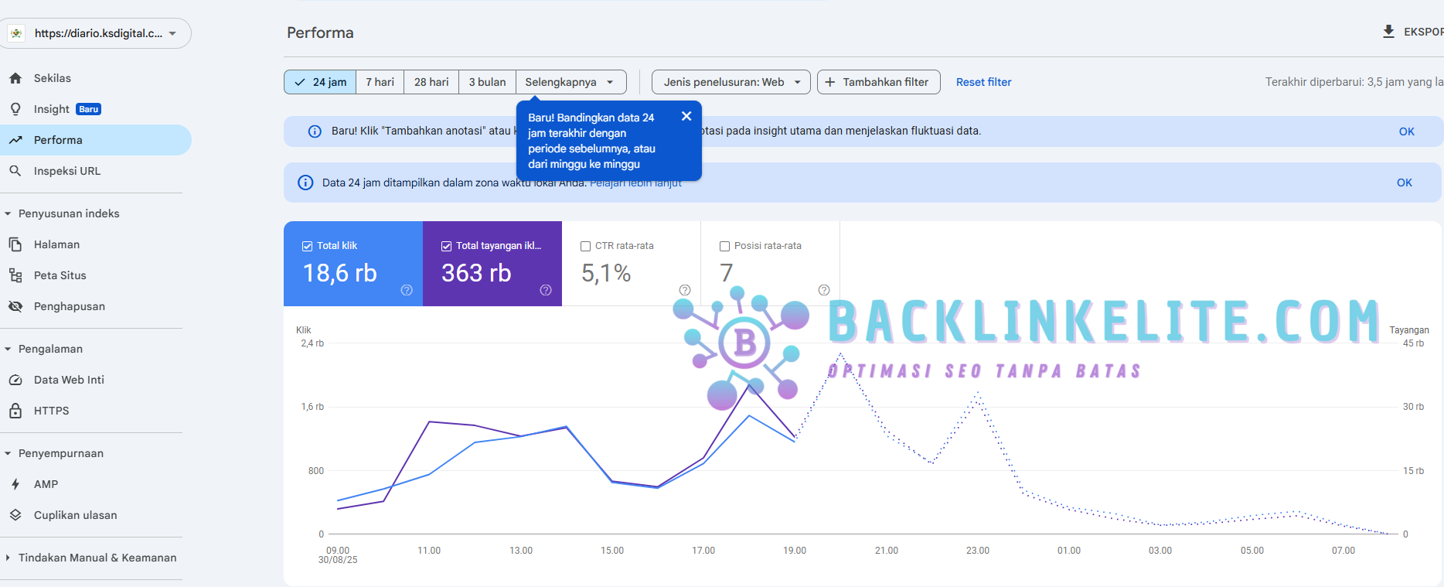The height and width of the screenshot is (587, 1444).
Task: Click the Peta Situs sitemap icon
Action: (15, 275)
